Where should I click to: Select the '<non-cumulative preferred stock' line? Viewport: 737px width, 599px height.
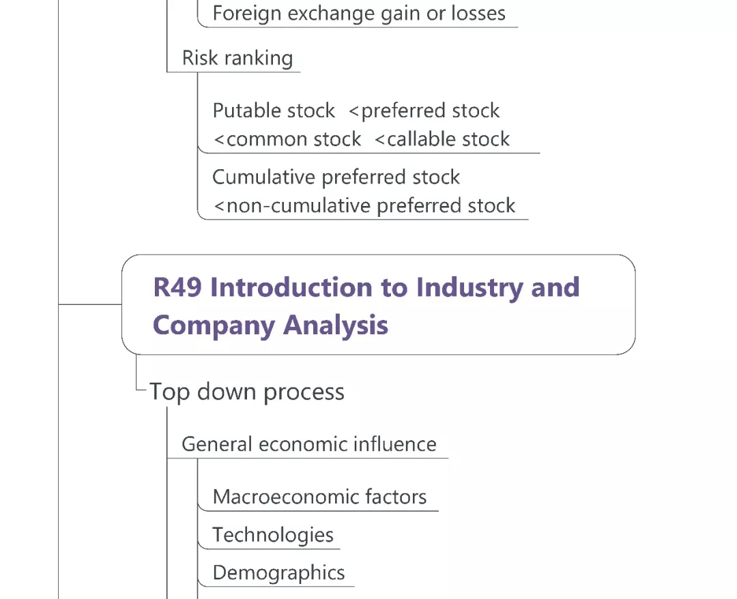click(x=364, y=206)
